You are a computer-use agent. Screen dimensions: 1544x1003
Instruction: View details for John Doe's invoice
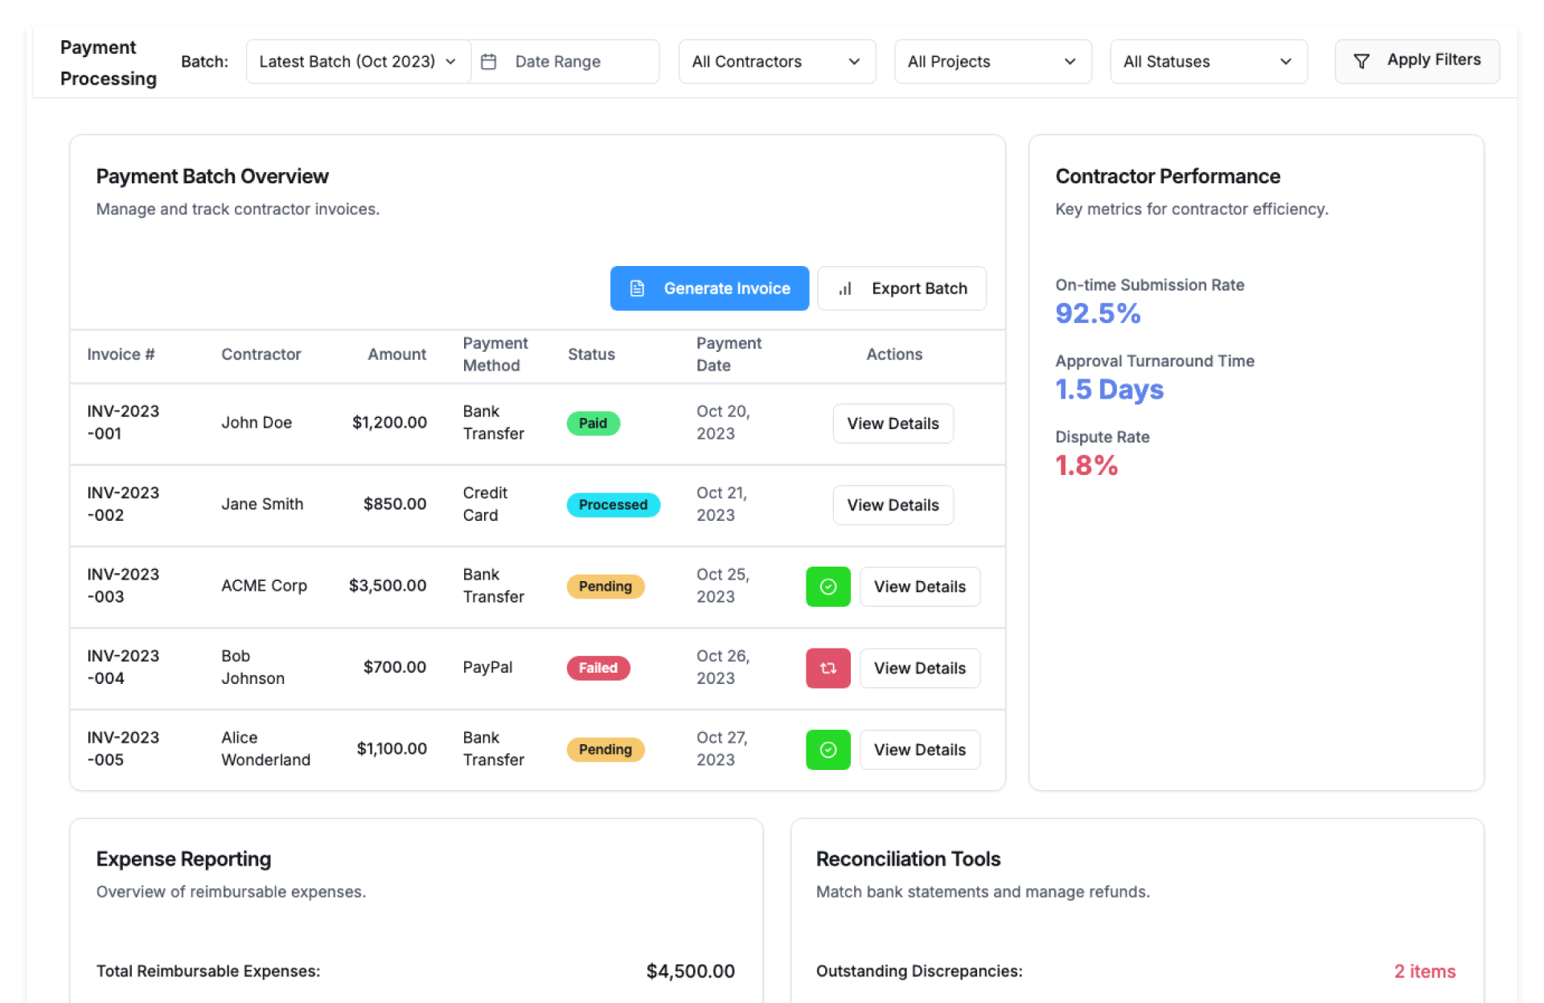pyautogui.click(x=892, y=424)
